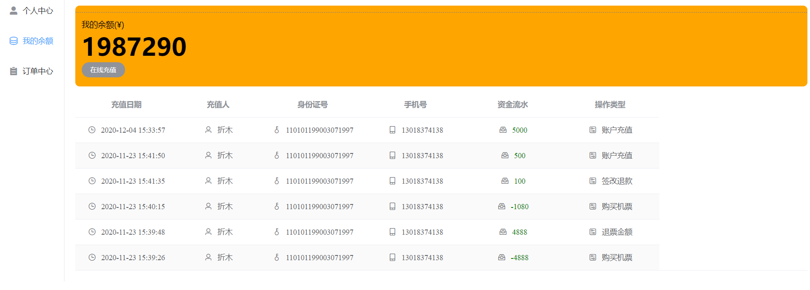The width and height of the screenshot is (810, 290).
Task: Click ID icon in the 15:40:15 row
Action: [x=276, y=206]
